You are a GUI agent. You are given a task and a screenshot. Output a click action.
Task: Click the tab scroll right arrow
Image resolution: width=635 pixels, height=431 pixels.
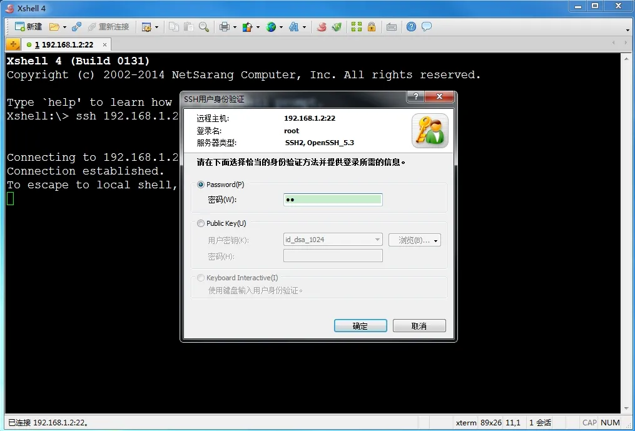point(625,43)
